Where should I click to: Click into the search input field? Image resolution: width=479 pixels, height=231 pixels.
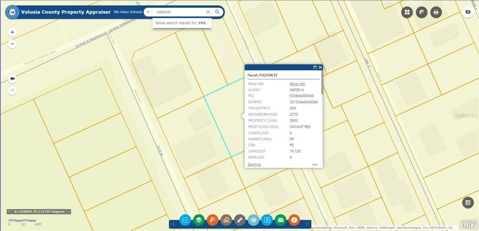tap(179, 12)
